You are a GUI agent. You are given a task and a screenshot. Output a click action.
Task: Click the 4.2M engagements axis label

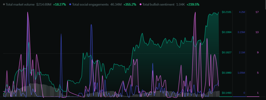pyautogui.click(x=242, y=12)
